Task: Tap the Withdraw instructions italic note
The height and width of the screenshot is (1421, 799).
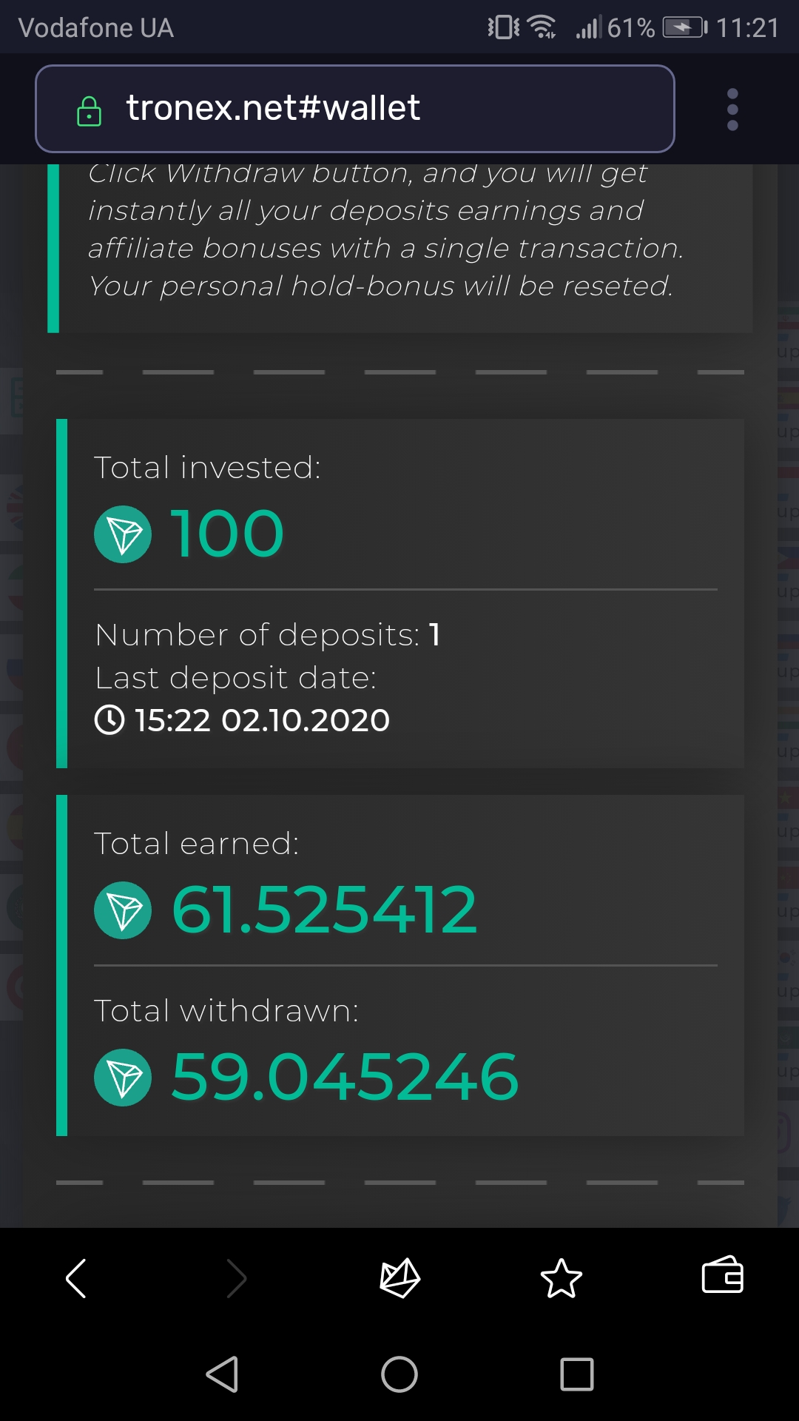Action: [385, 229]
